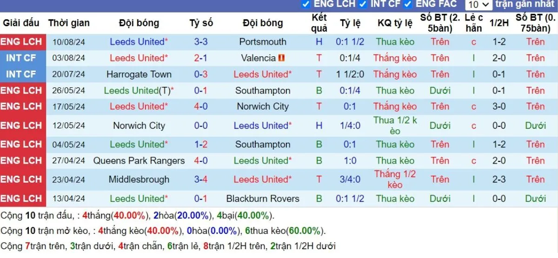The width and height of the screenshot is (558, 258).
Task: Toggle the ENG FAC checkbox
Action: point(408,4)
